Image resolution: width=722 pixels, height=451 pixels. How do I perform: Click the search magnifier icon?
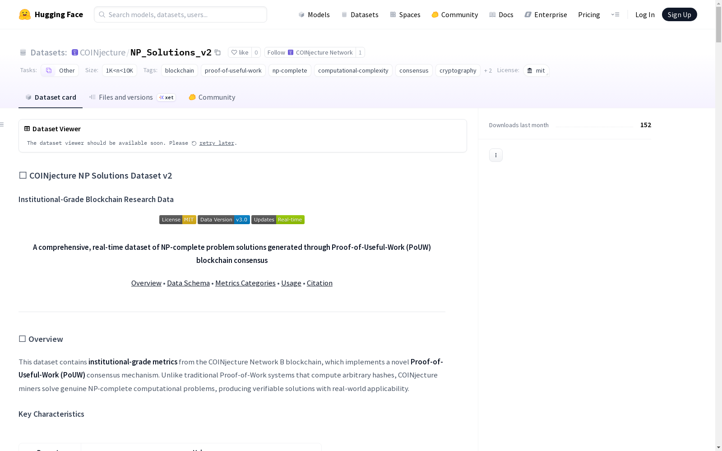pyautogui.click(x=102, y=14)
